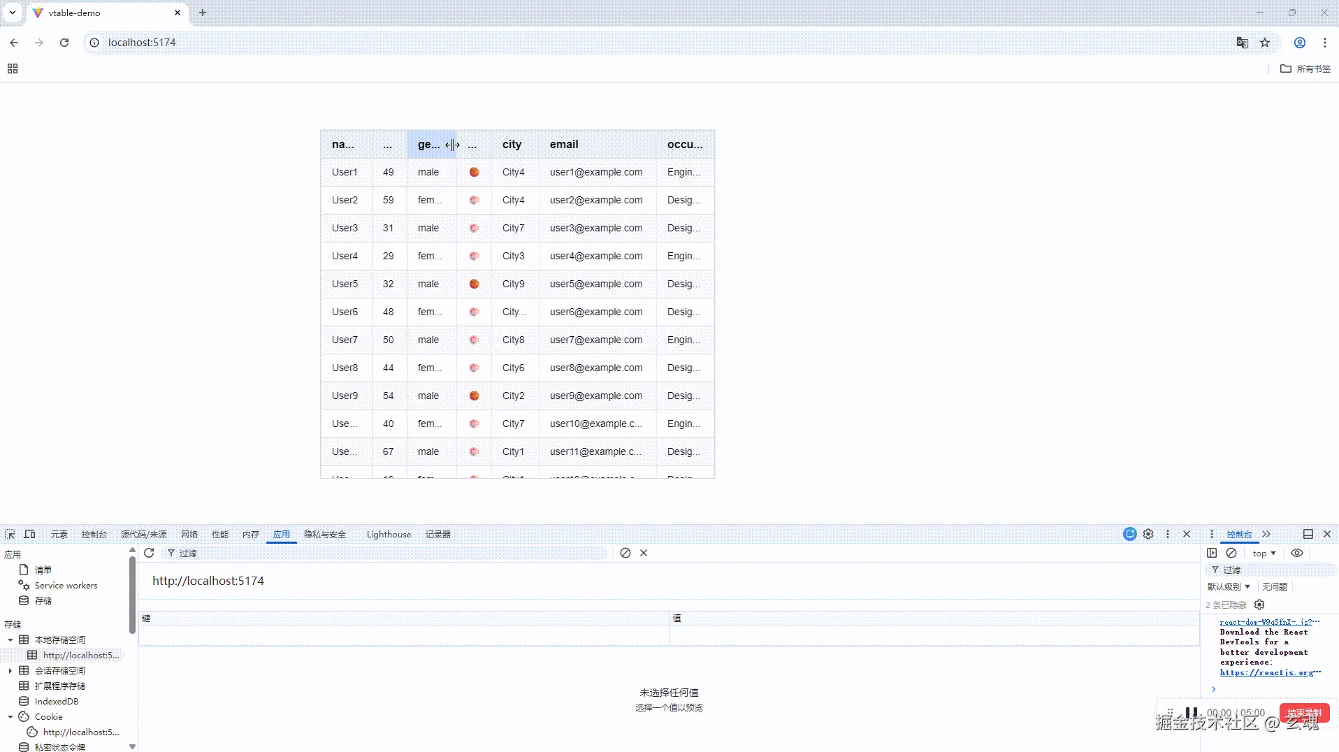
Task: Click the browser forward arrow
Action: point(39,43)
